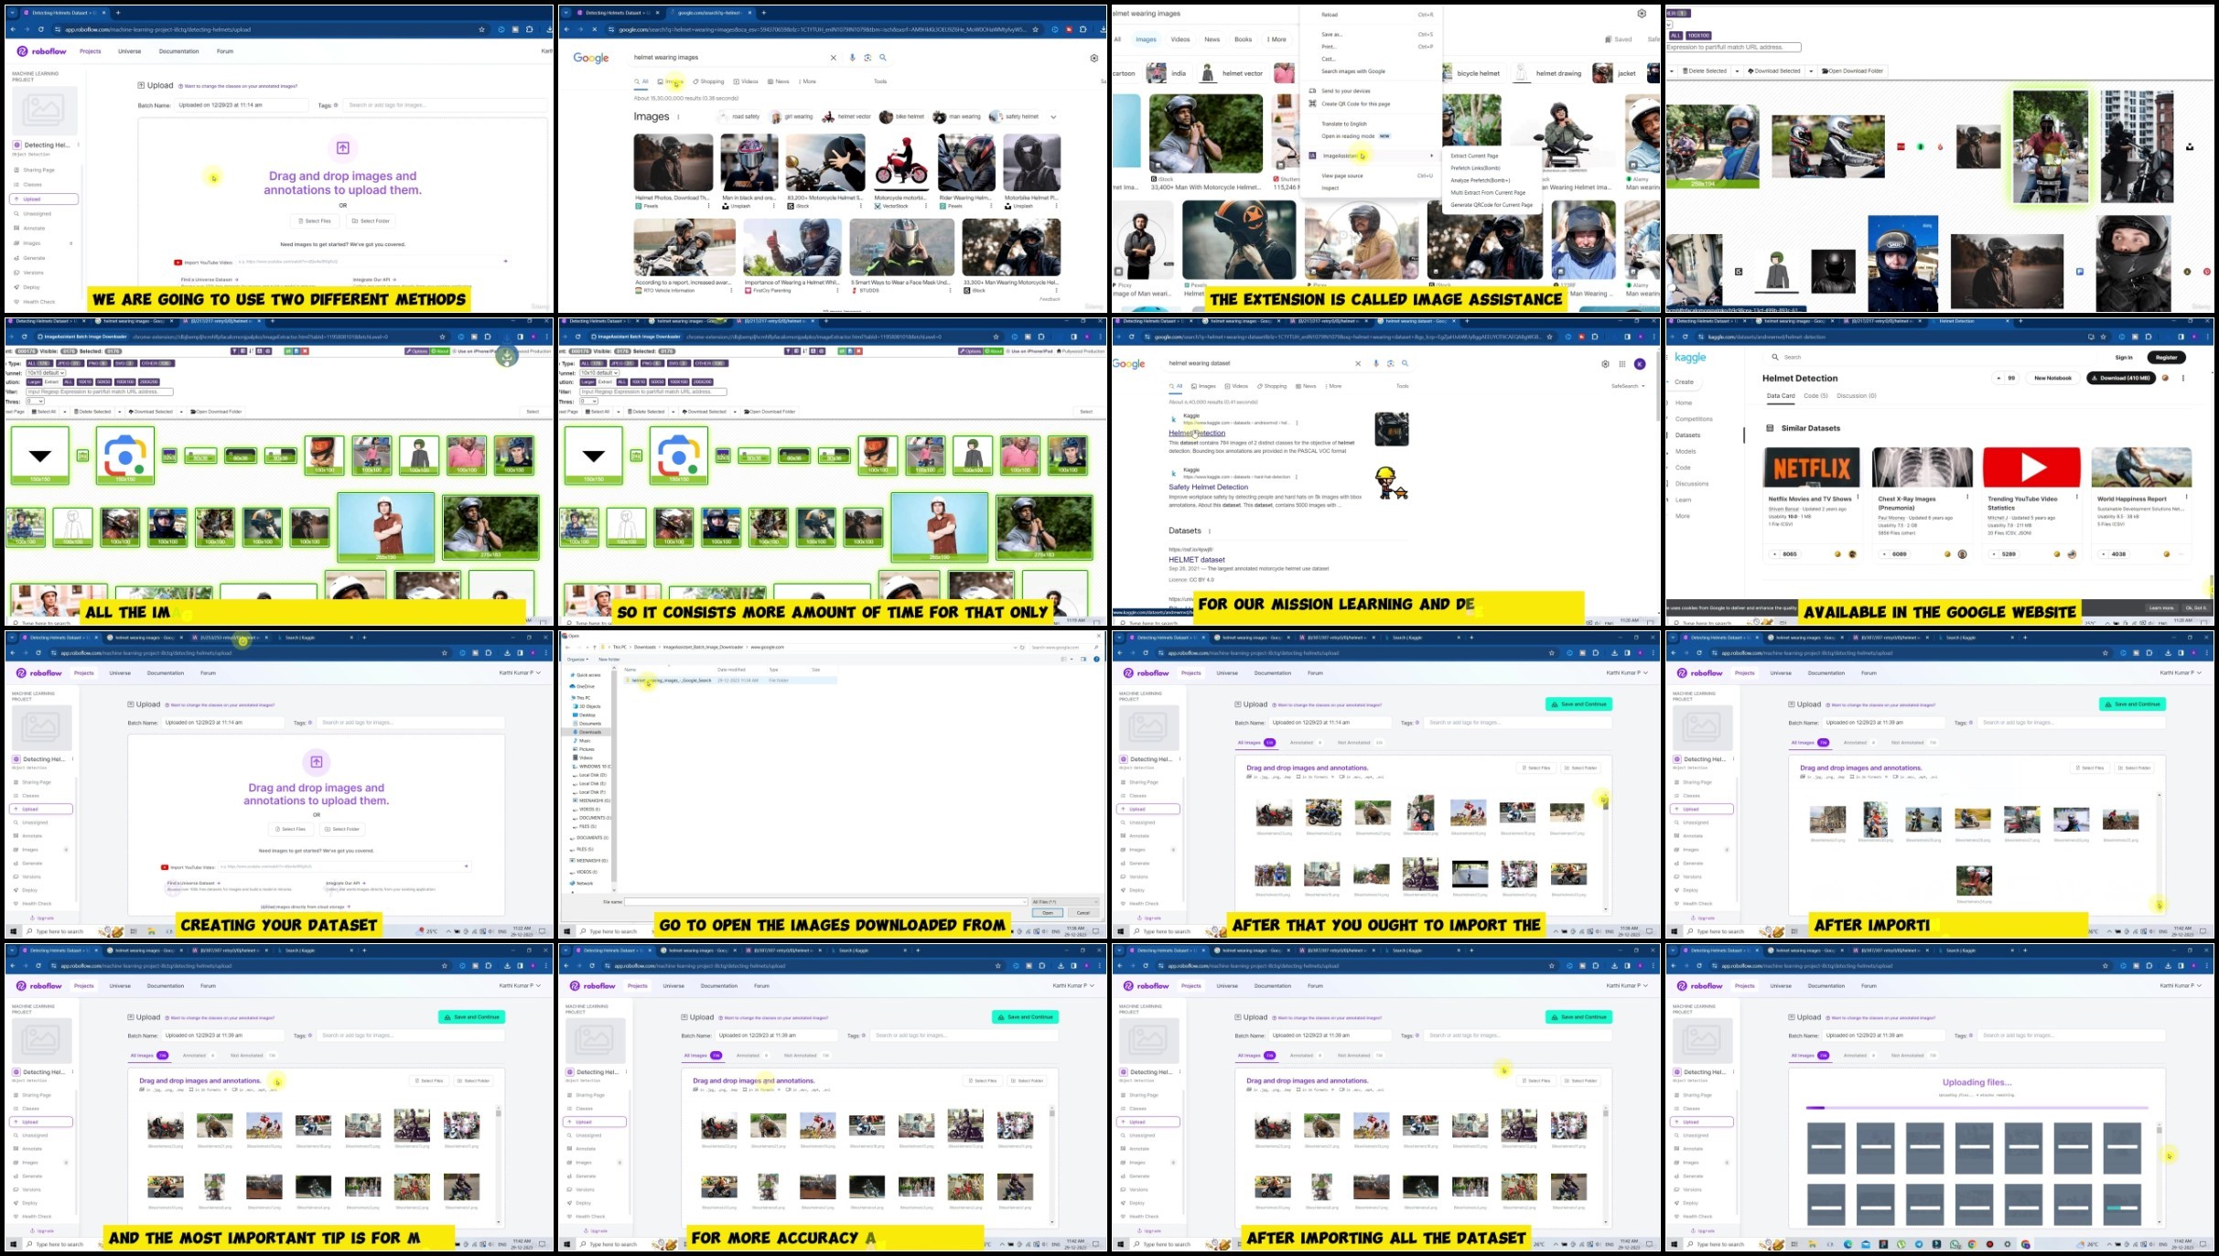Expand Select All arrow in 'ALL THE IM' frame

point(66,412)
